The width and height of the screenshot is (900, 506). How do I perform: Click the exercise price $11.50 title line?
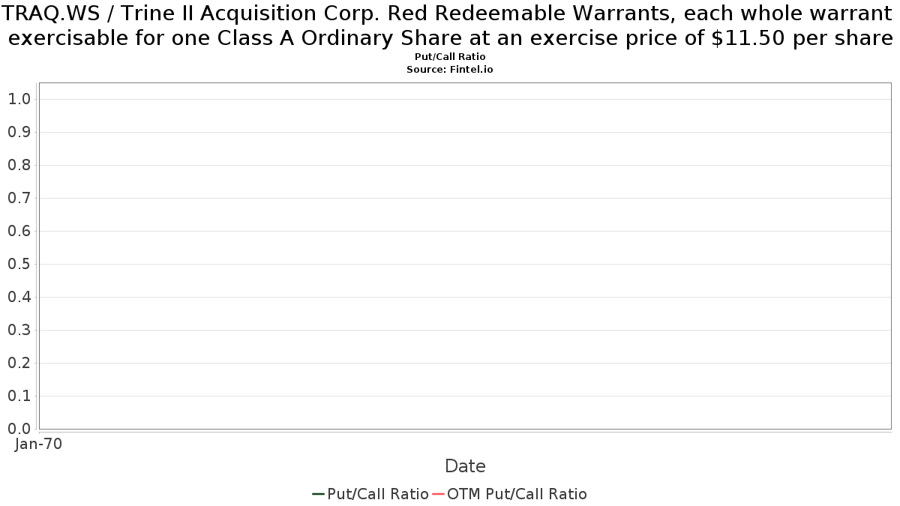coord(450,38)
